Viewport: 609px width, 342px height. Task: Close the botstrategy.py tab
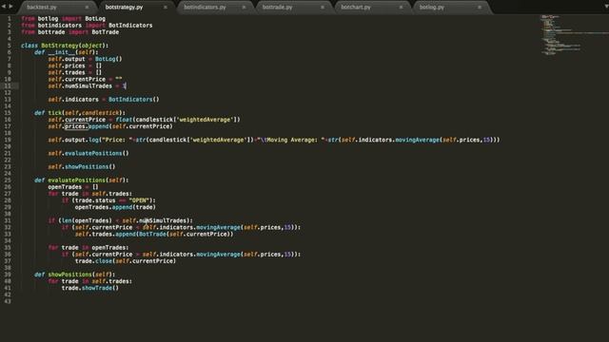[165, 7]
